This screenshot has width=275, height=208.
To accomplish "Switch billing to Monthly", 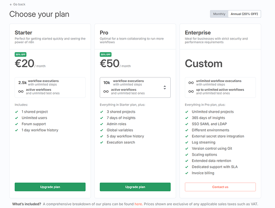I will click(x=219, y=14).
